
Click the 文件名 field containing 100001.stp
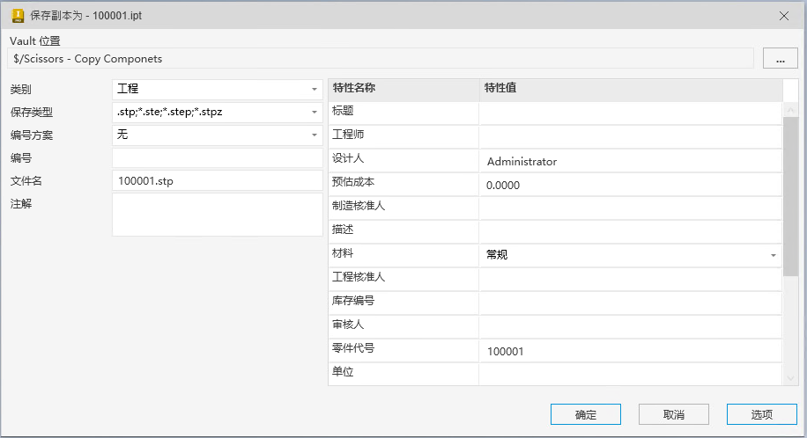(217, 180)
